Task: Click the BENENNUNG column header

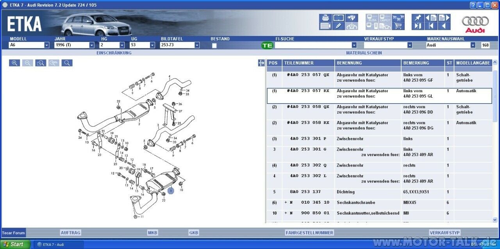Action: [x=368, y=63]
